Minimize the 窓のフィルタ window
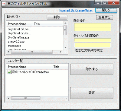This screenshot has height=111, width=121. (x=98, y=3)
